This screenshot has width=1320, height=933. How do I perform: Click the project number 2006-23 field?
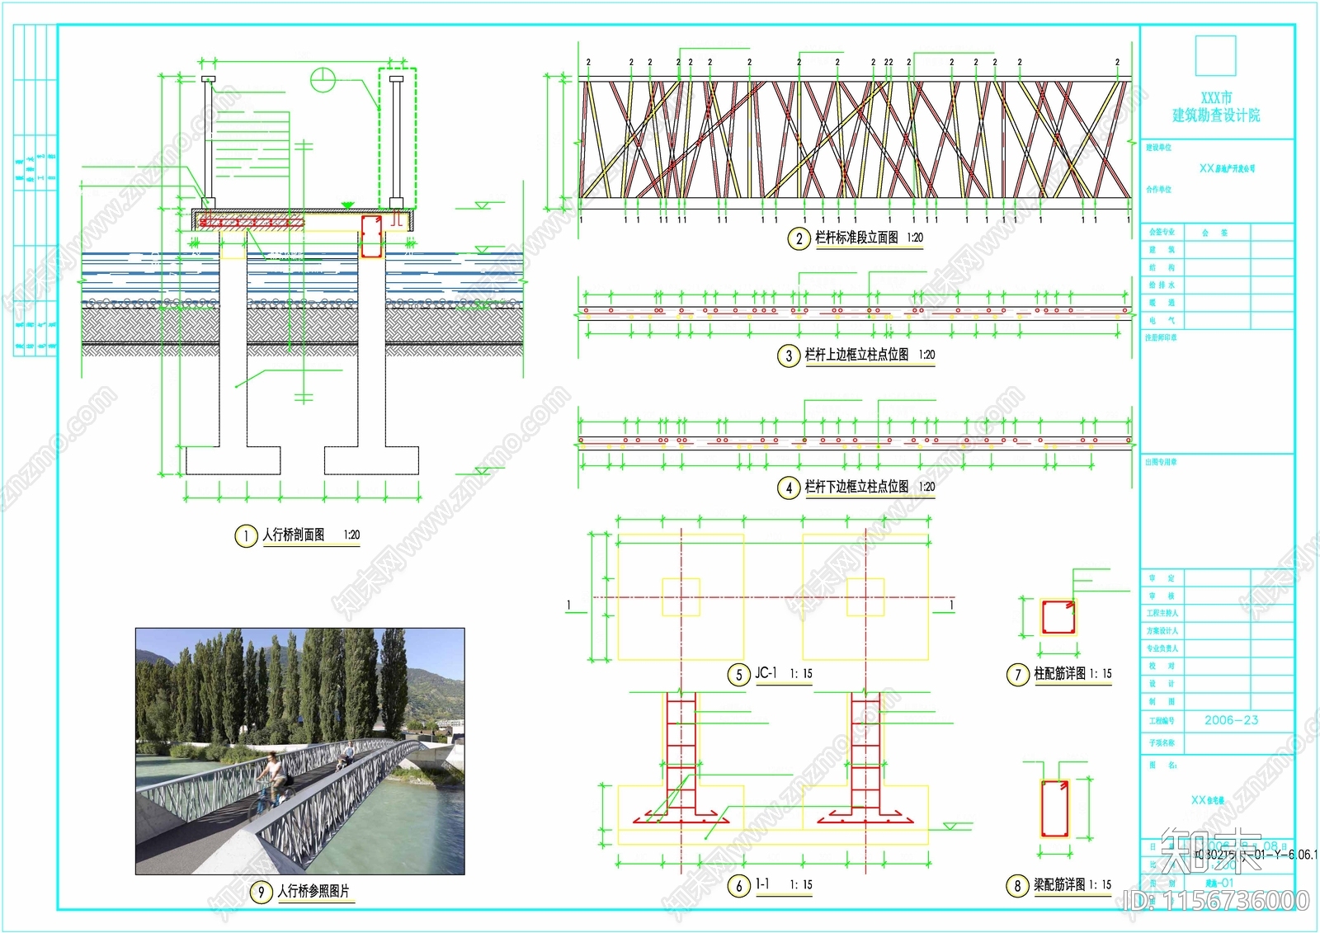(x=1231, y=720)
